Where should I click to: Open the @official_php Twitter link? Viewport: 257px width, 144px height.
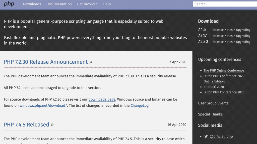click(221, 136)
